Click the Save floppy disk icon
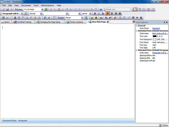The width and height of the screenshot is (169, 127). pos(7,10)
